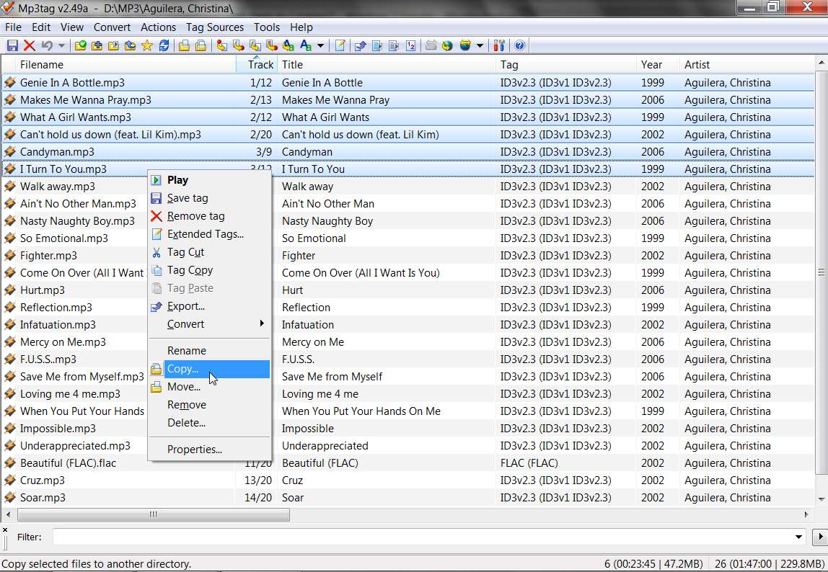Viewport: 828px width, 572px height.
Task: Click the yellow star Favorites toolbar icon
Action: click(147, 46)
